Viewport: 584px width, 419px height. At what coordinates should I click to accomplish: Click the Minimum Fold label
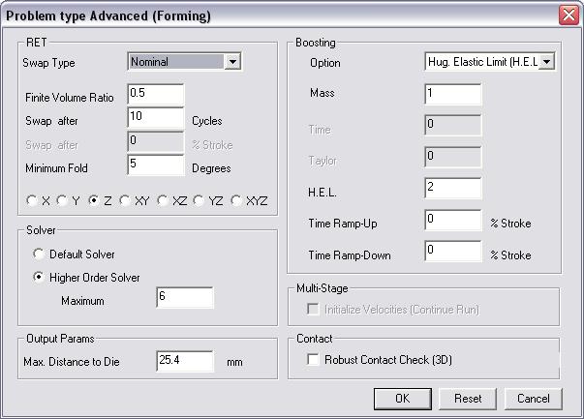click(x=56, y=168)
